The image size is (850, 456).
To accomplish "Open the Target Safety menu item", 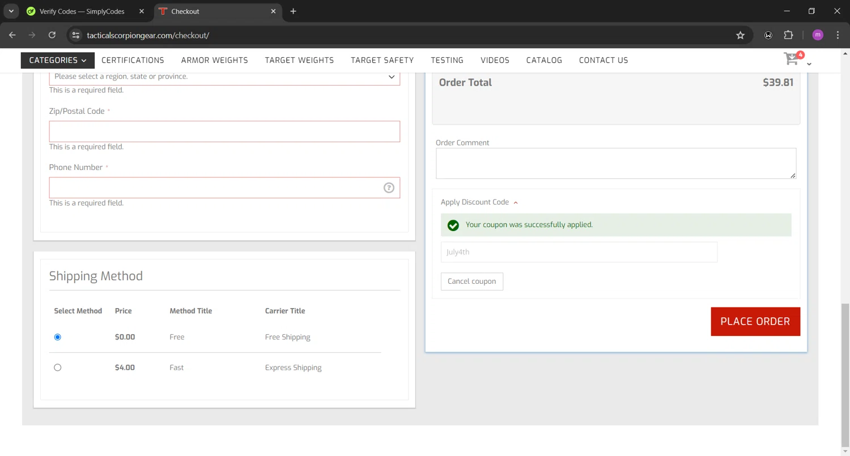I will [382, 60].
